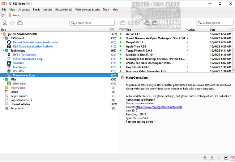Select the NYT Technology feed icon
This screenshot has width=235, height=162.
coord(9,54)
